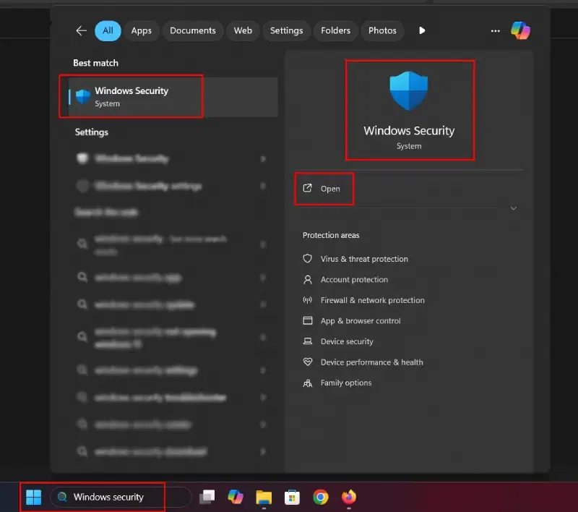Click the Virus & threat protection shield icon

point(308,259)
